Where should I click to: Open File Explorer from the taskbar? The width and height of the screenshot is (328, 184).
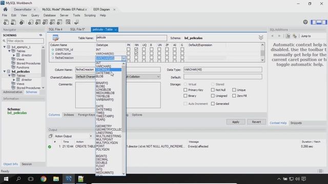56,179
